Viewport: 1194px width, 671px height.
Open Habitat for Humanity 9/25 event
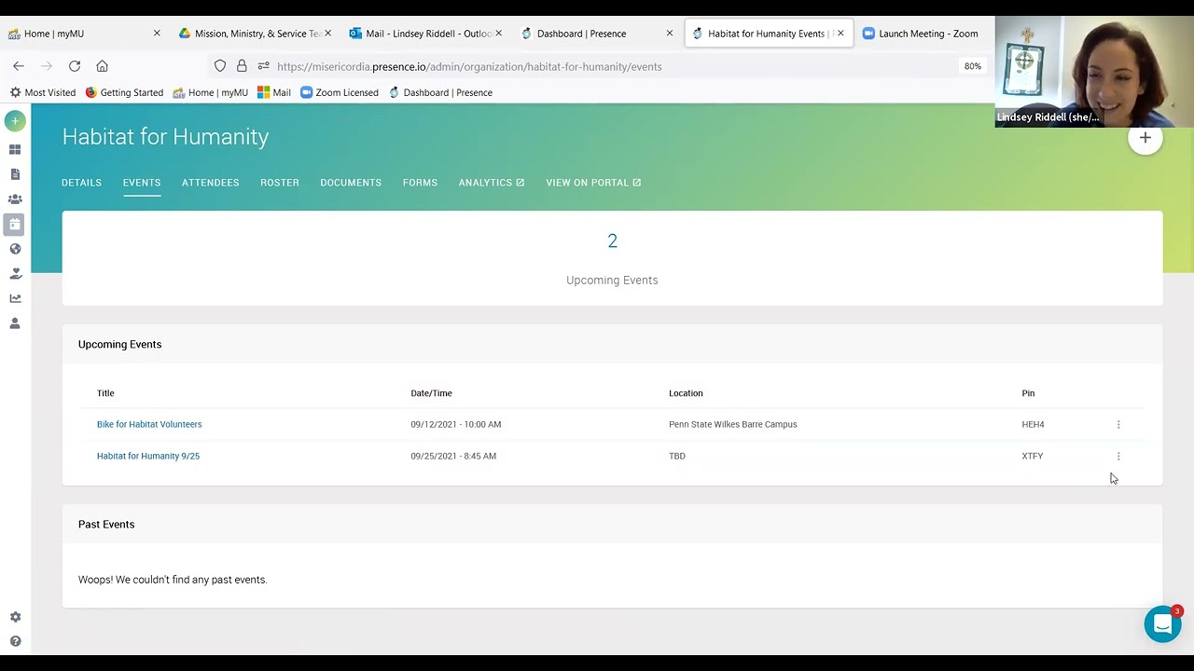(x=148, y=456)
